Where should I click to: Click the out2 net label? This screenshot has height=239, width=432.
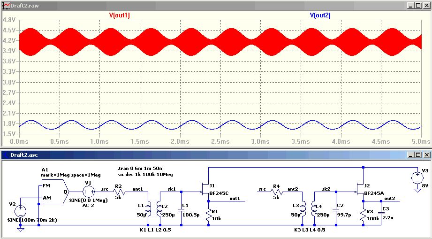[x=390, y=198]
